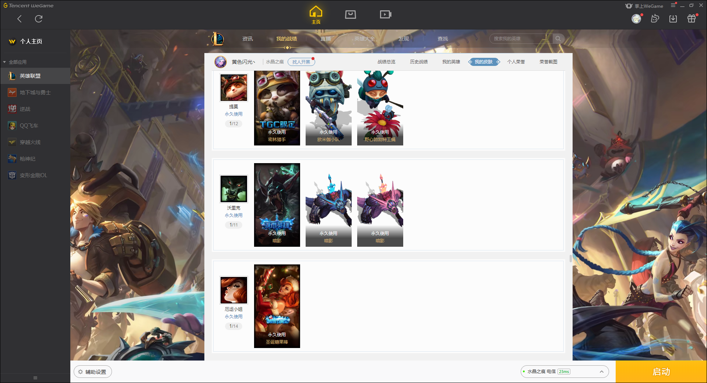This screenshot has height=383, width=707.
Task: Click the skin list vertical scrollbar
Action: [x=571, y=259]
